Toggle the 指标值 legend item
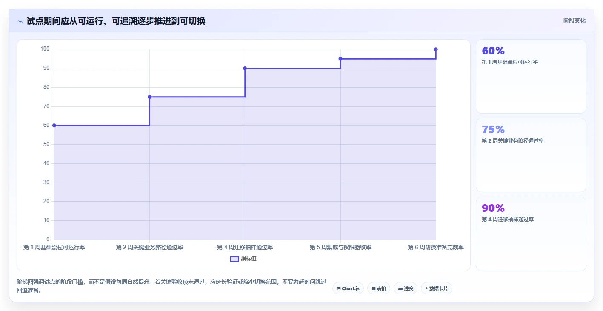This screenshot has width=603, height=311. coord(243,259)
